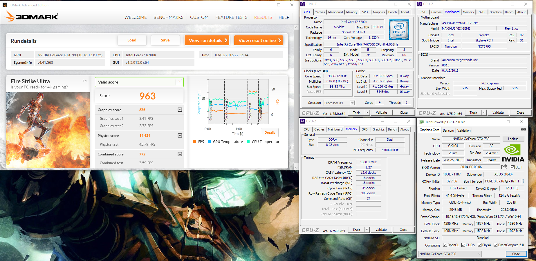Click the 3DMark scrollbar up arrow

click(296, 27)
